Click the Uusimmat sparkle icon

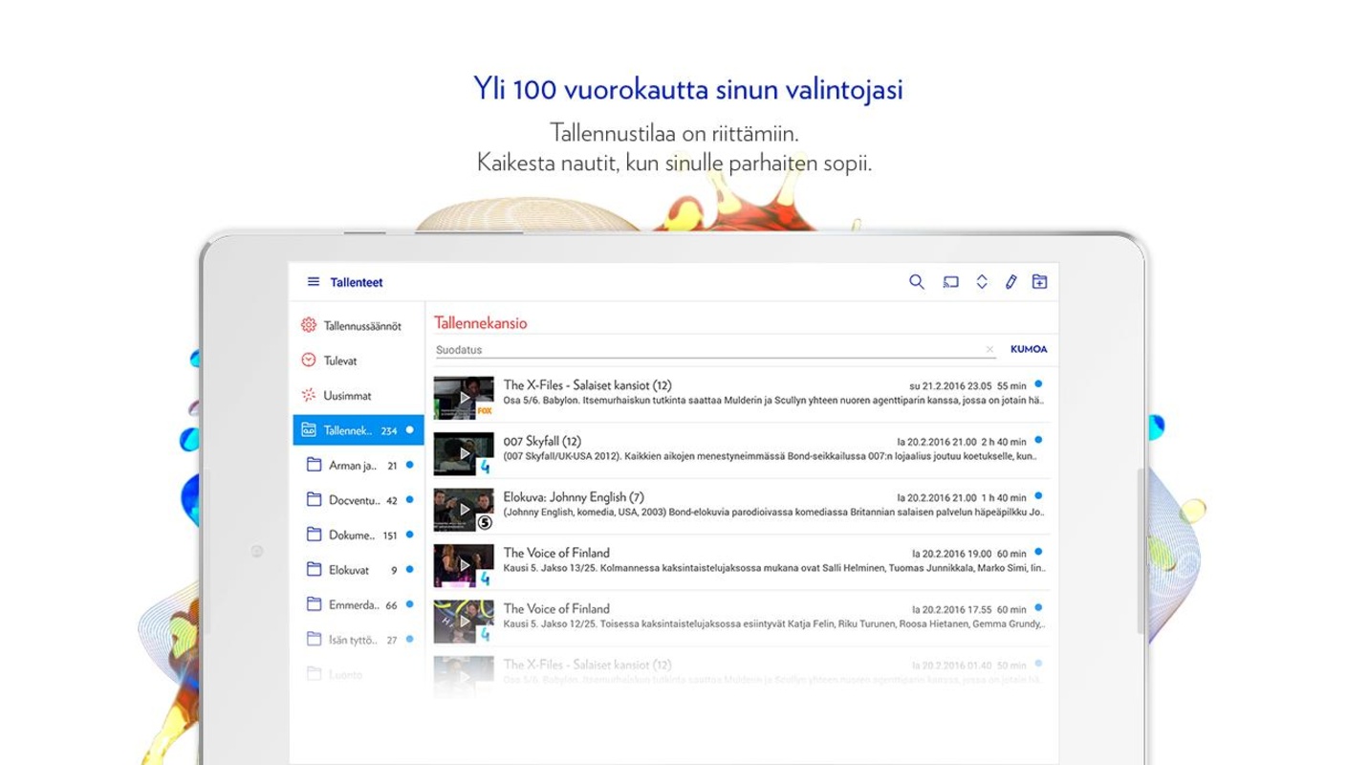308,395
